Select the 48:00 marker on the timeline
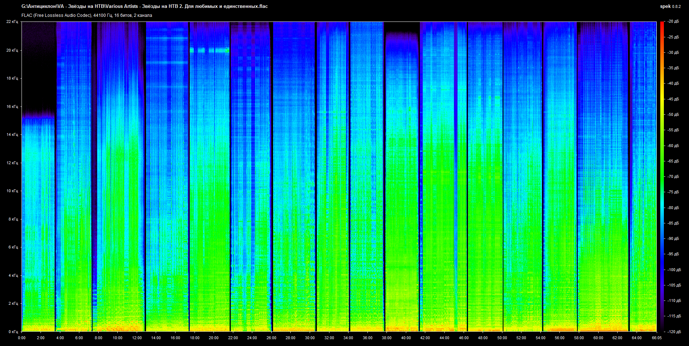 click(483, 338)
